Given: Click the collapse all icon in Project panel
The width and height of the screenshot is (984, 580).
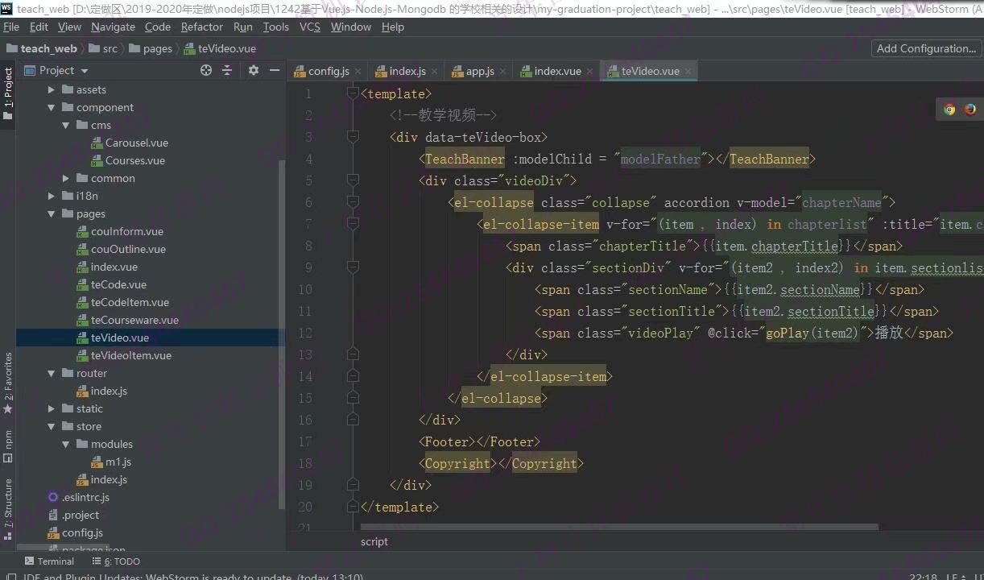Looking at the screenshot, I should 227,70.
